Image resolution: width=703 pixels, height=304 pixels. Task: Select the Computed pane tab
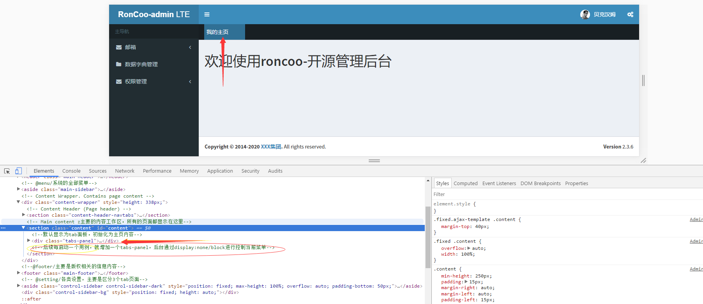pos(465,183)
